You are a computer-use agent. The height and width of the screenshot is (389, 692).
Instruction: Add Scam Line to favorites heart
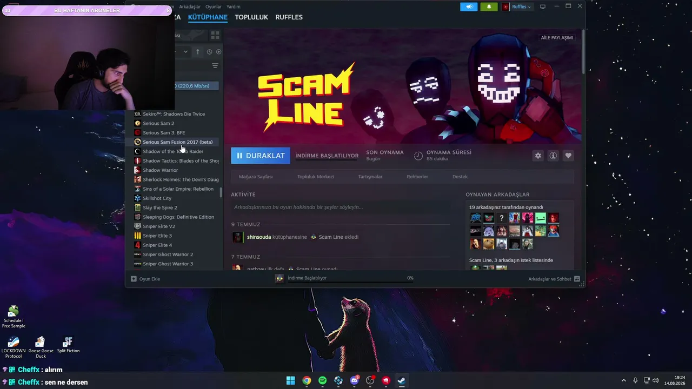[x=568, y=156]
